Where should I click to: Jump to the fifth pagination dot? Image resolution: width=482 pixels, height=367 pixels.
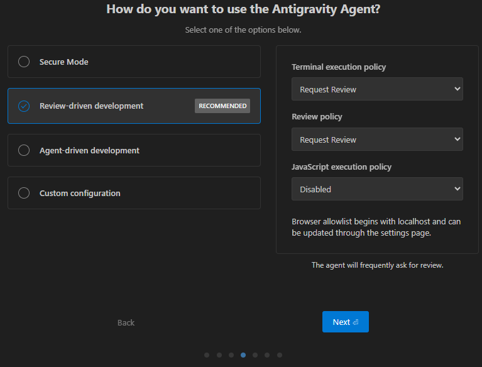coord(255,355)
